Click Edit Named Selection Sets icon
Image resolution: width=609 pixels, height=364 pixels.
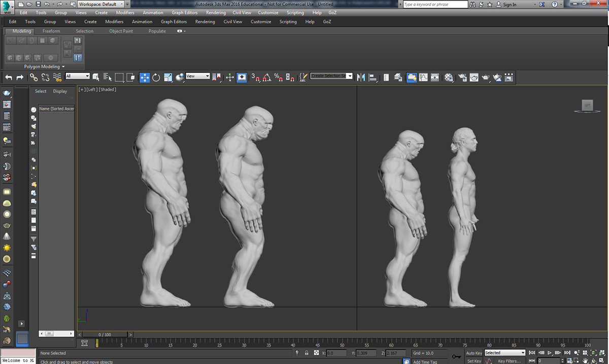click(303, 77)
